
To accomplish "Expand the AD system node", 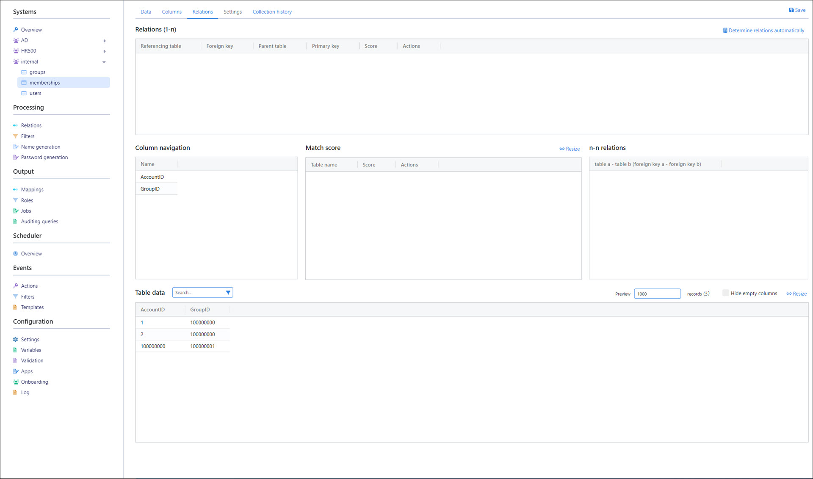I will tap(105, 41).
